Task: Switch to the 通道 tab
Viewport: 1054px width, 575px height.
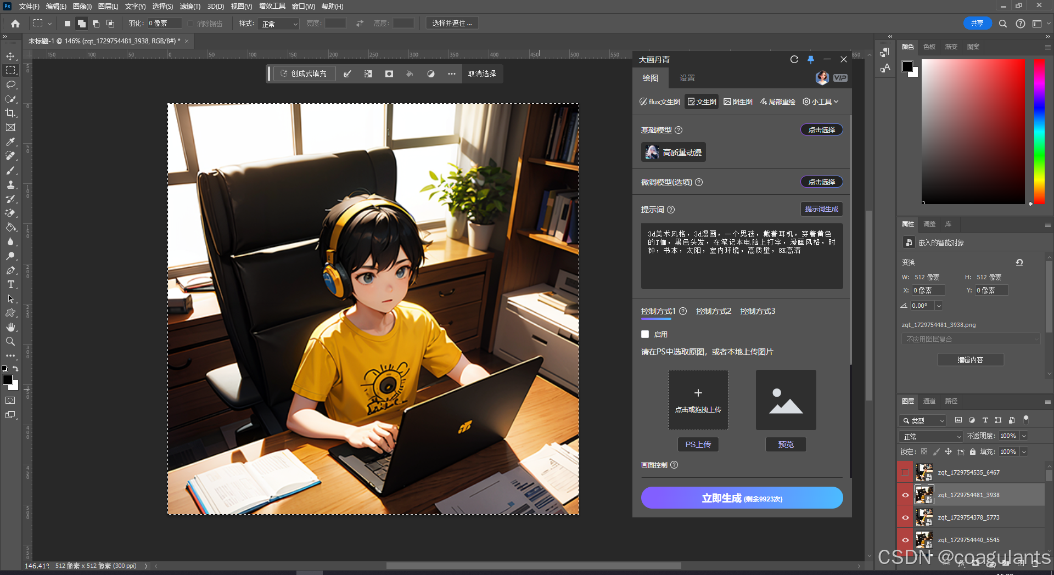Action: tap(929, 401)
